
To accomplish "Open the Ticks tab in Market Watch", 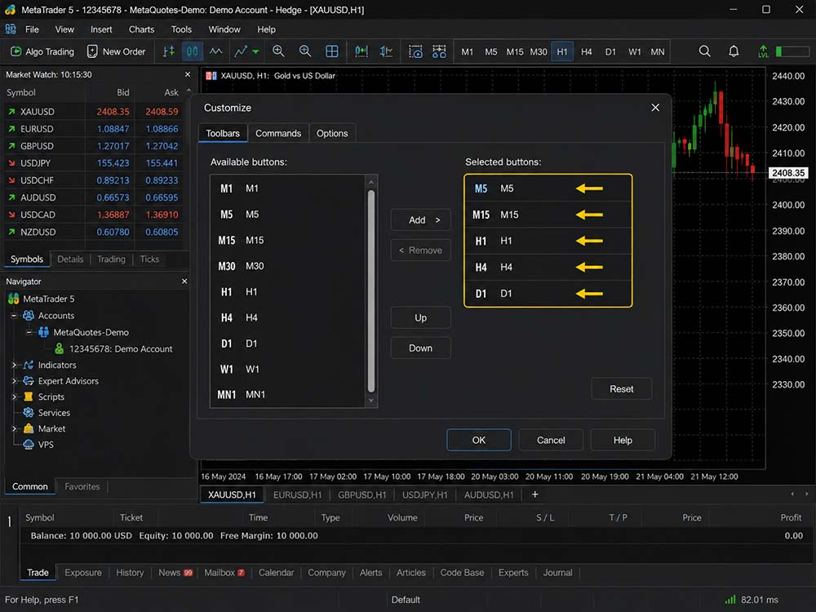I will [x=149, y=259].
